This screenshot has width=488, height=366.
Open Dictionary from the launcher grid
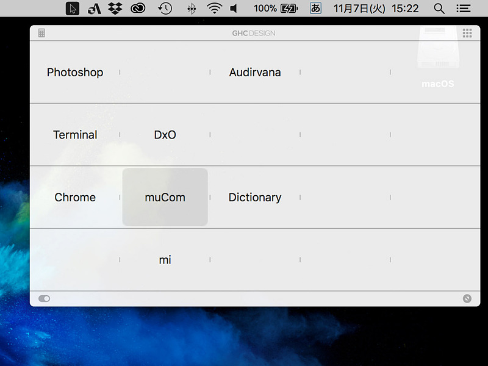255,197
